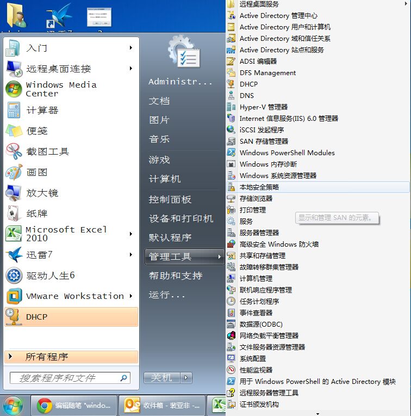Click the 性能监视器 icon

(231, 370)
